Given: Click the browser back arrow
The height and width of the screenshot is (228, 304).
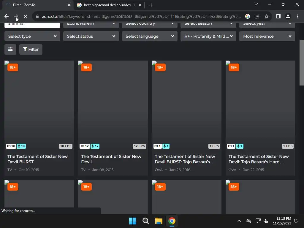Looking at the screenshot, I should (7, 17).
